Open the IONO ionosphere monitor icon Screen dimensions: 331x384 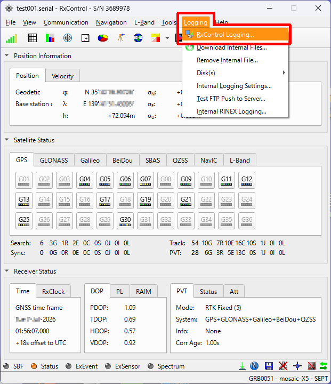pyautogui.click(x=138, y=38)
